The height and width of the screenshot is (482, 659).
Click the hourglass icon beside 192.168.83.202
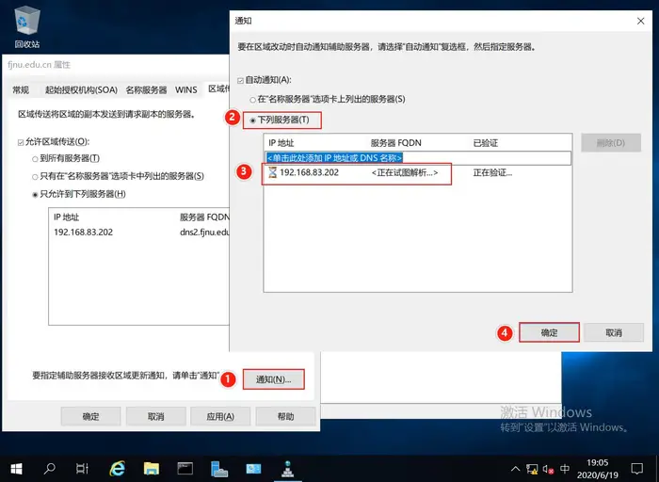click(x=273, y=172)
